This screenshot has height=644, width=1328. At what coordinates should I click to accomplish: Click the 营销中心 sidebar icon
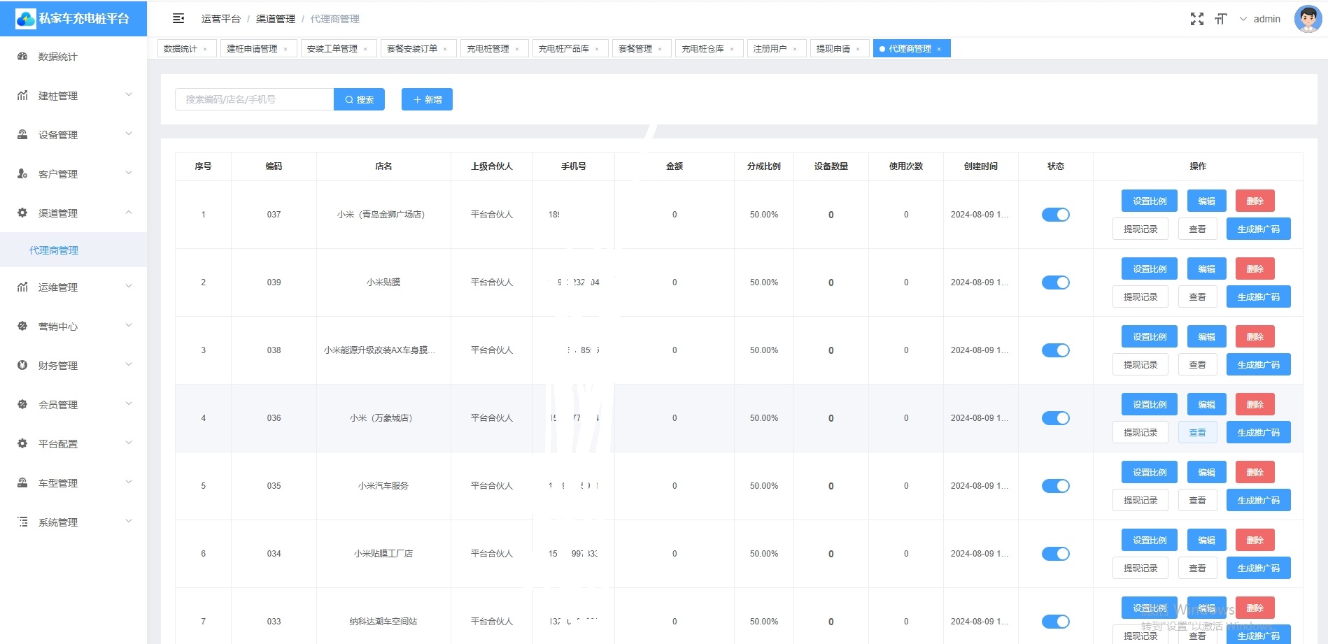click(x=22, y=327)
